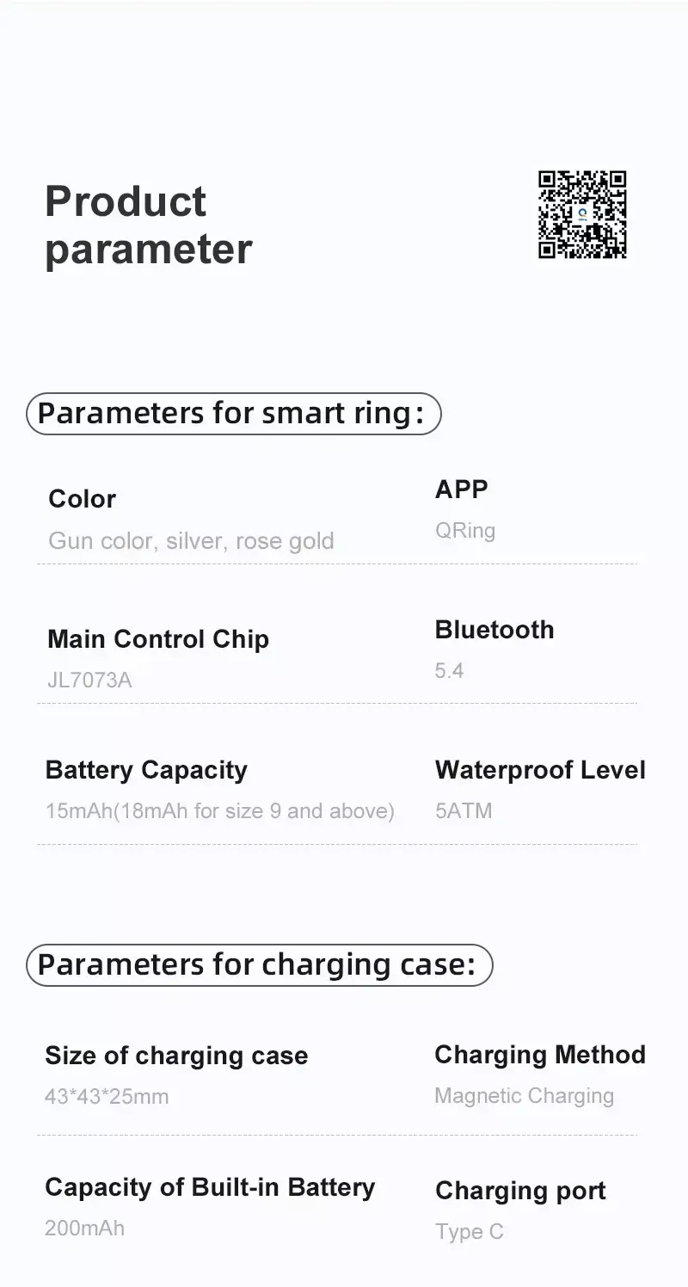Click the Size of charging case label
The image size is (688, 1287).
[176, 1056]
